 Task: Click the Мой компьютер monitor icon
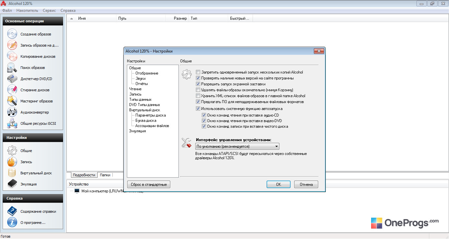tap(77, 191)
